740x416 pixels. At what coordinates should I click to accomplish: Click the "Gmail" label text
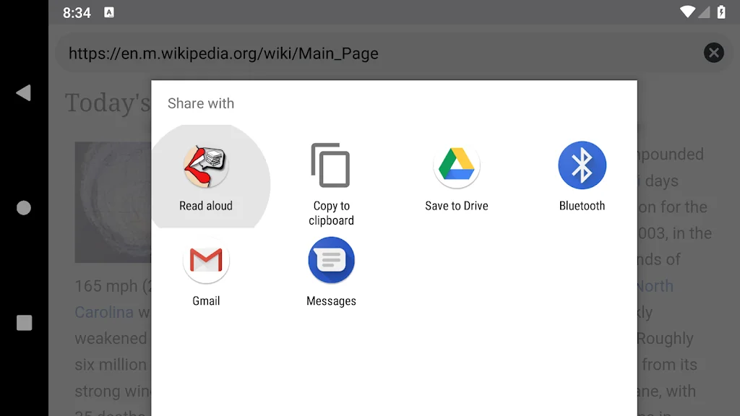click(206, 301)
